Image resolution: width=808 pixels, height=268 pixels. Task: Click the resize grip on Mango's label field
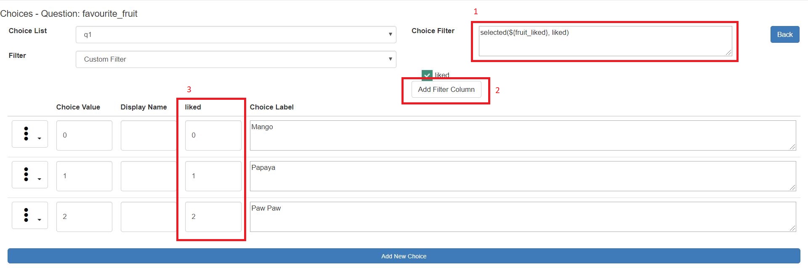point(793,147)
